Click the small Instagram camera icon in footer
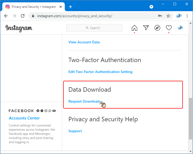The width and height of the screenshot is (193, 154). (46, 111)
